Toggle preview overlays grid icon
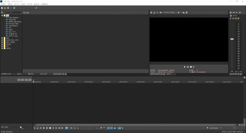The height and width of the screenshot is (133, 246). coord(178,13)
